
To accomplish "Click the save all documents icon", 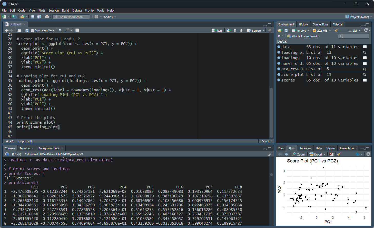I will click(x=39, y=17).
